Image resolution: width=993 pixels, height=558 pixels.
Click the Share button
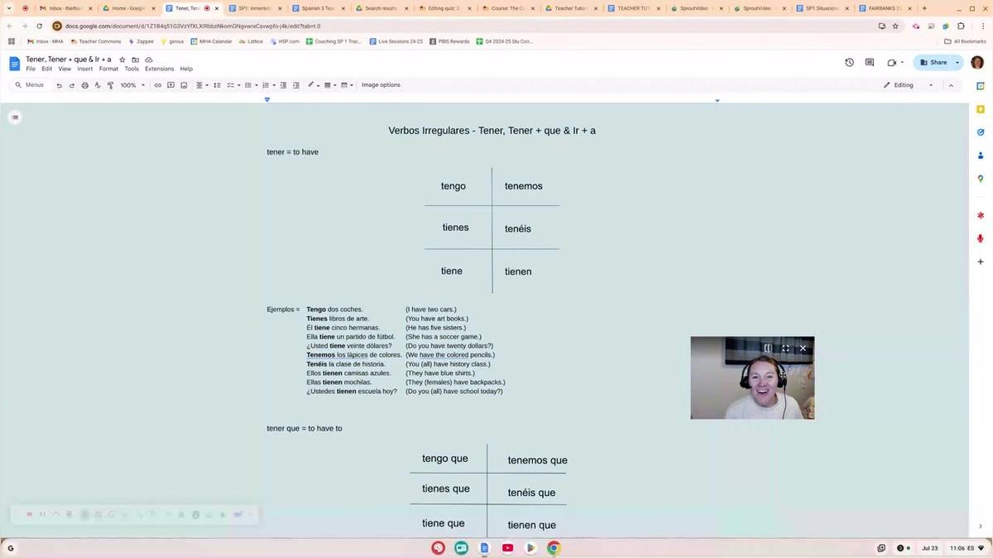(933, 62)
